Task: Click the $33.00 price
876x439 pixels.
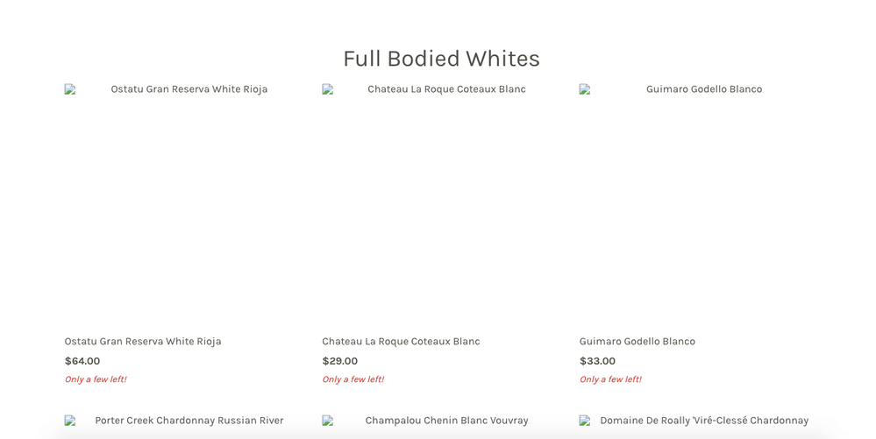Action: (597, 361)
